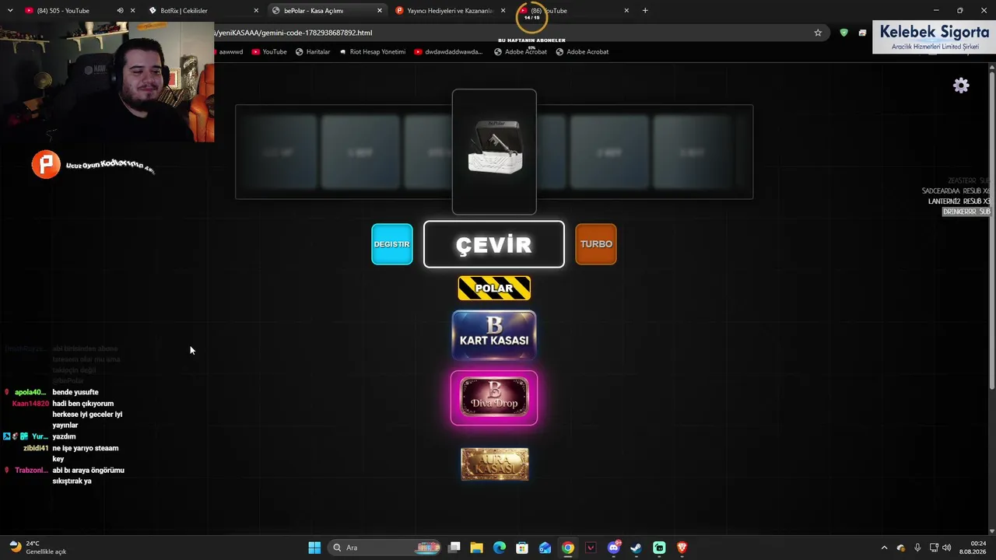Open the volume speaker tray icon
996x560 pixels.
[x=947, y=548]
